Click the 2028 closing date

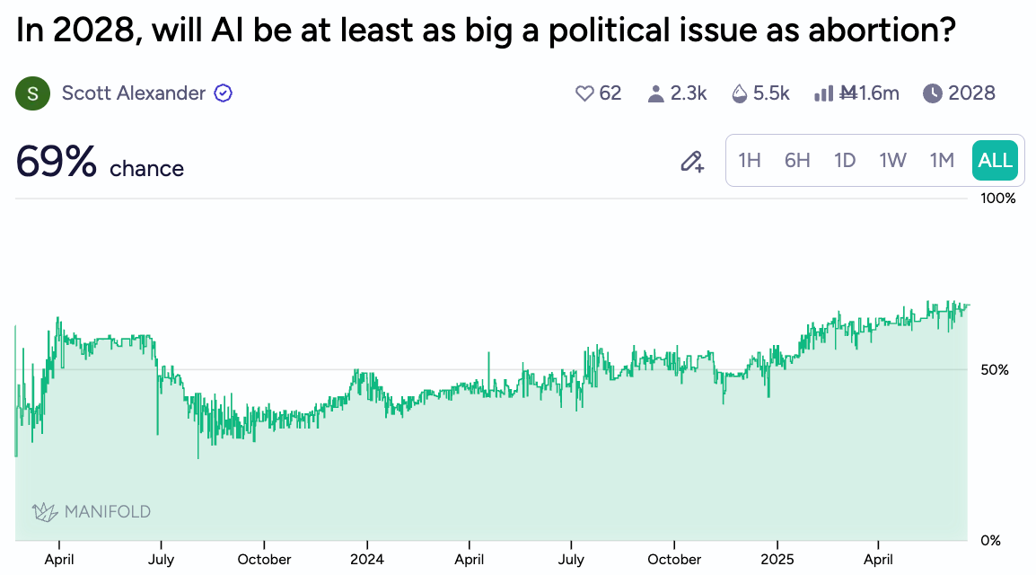[x=971, y=93]
